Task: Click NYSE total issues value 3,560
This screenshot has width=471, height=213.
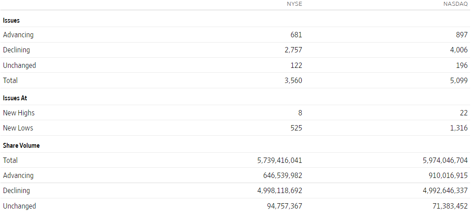Action: (x=293, y=80)
